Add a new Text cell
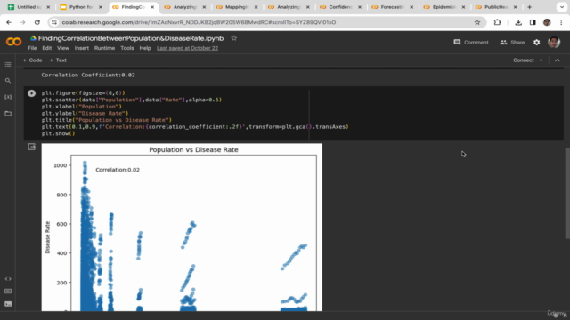The width and height of the screenshot is (570, 320). coord(58,60)
